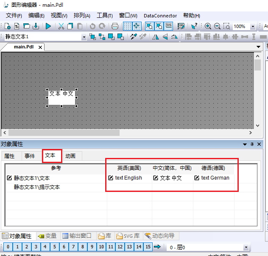The width and height of the screenshot is (268, 256).
Task: Zoom out with the magnifier minus icon
Action: point(217,26)
